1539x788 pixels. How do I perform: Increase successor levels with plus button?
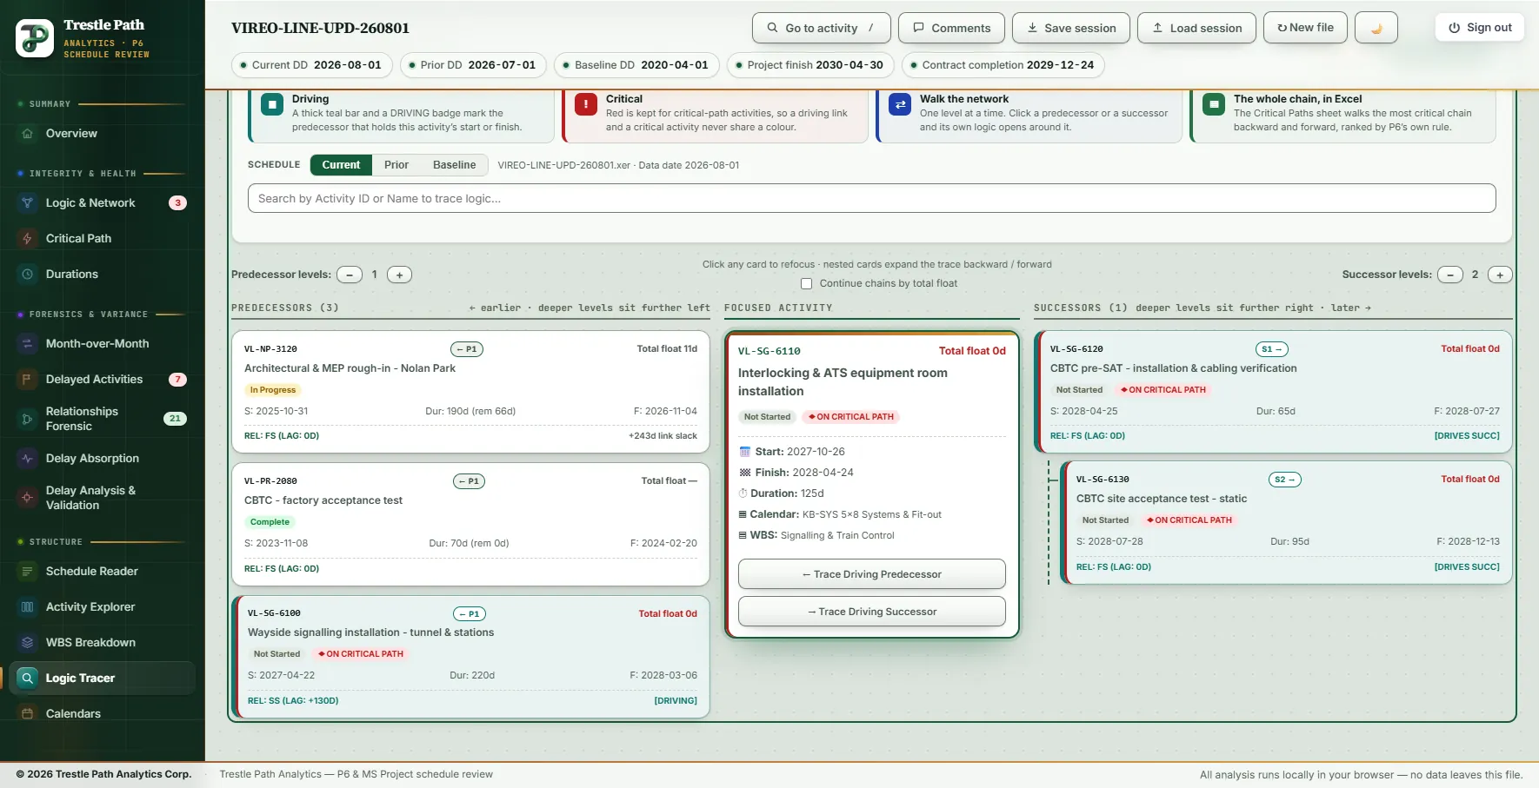1500,275
